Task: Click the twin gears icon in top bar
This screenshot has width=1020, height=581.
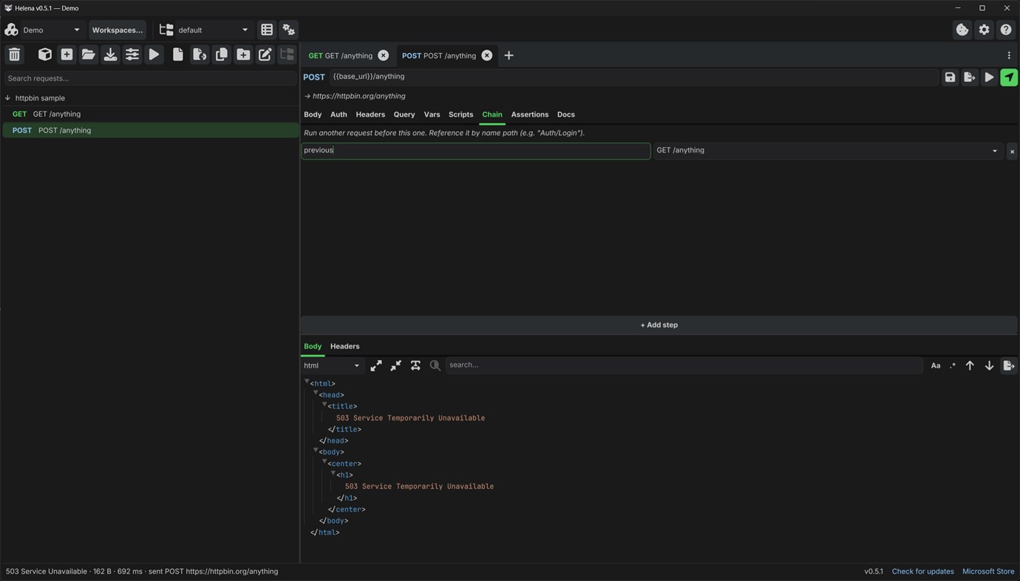Action: [289, 30]
